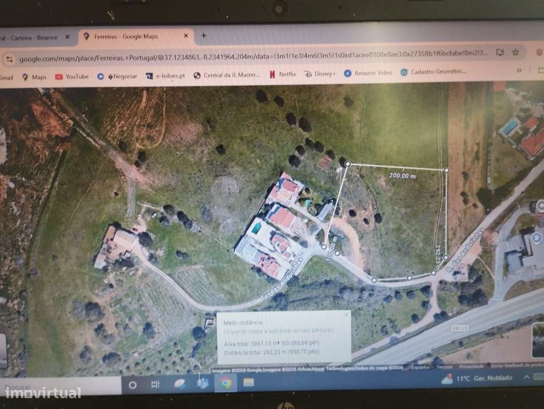544x409 pixels.
Task: Click Distância total value in measure panel
Action: (291, 352)
